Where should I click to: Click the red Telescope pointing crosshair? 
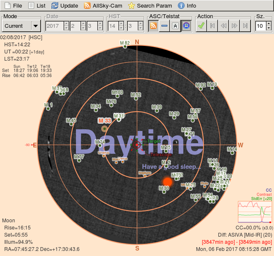pos(137,145)
